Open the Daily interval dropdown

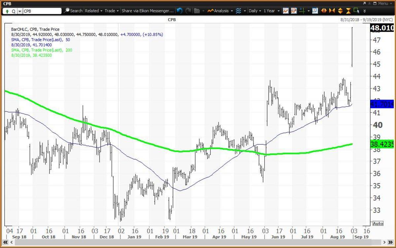[254, 11]
